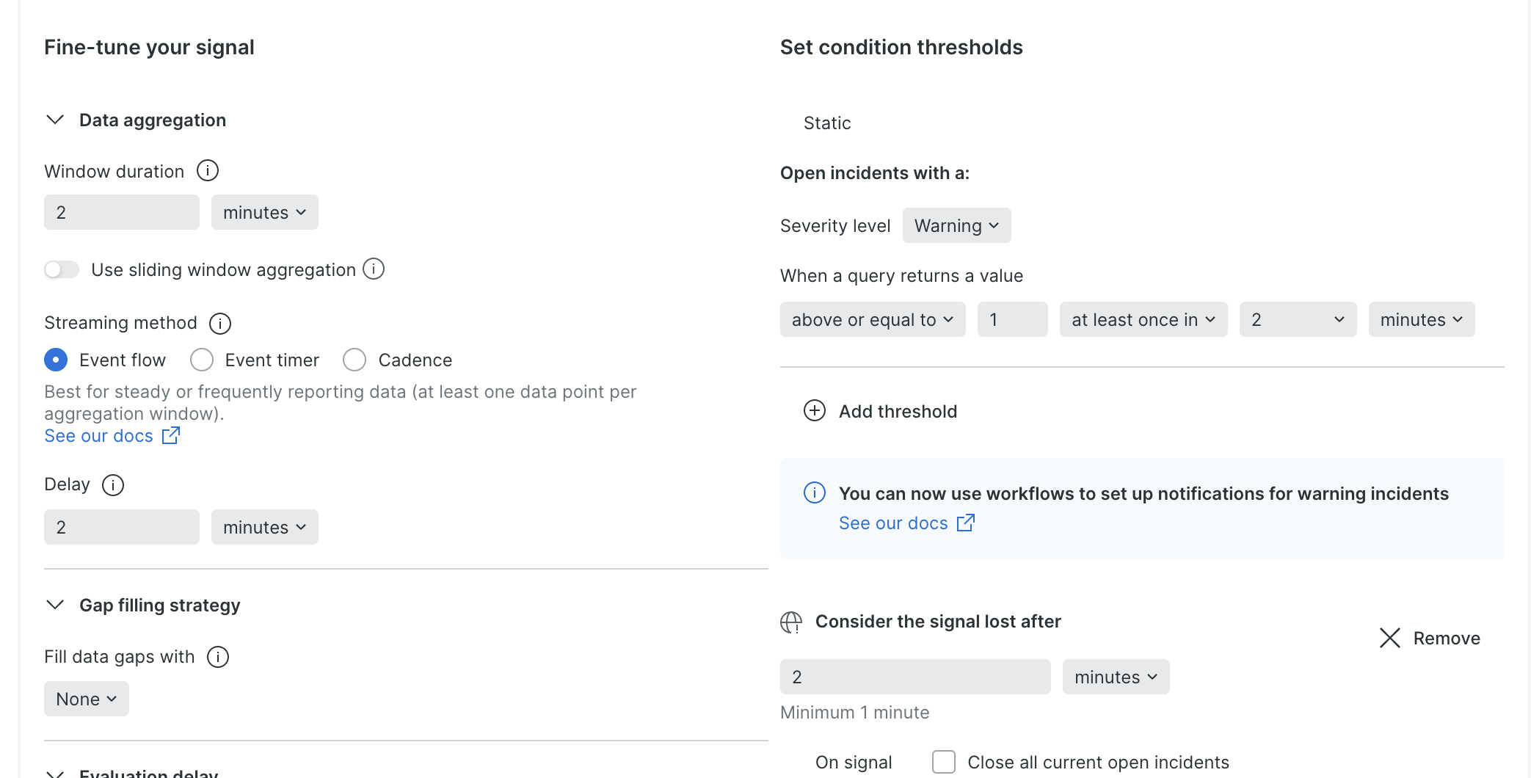Open the Window duration minutes dropdown
The width and height of the screenshot is (1531, 778).
click(x=264, y=212)
